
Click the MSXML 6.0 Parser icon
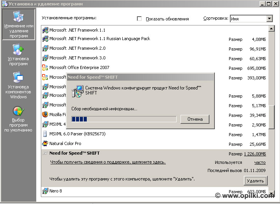click(x=45, y=134)
